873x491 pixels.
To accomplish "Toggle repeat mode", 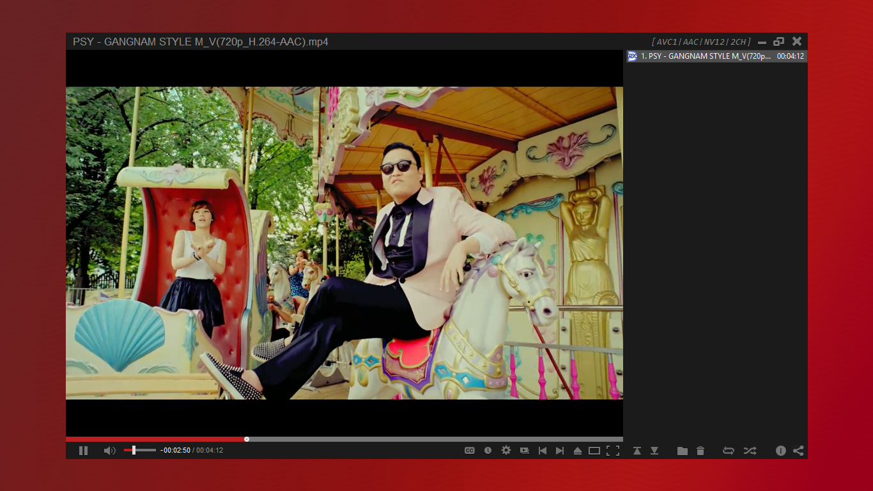I will click(729, 451).
